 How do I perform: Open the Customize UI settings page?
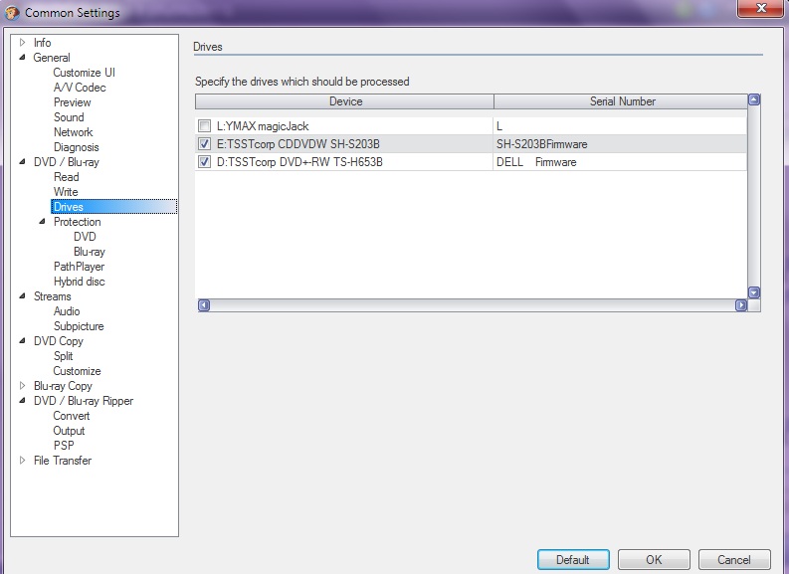coord(84,73)
